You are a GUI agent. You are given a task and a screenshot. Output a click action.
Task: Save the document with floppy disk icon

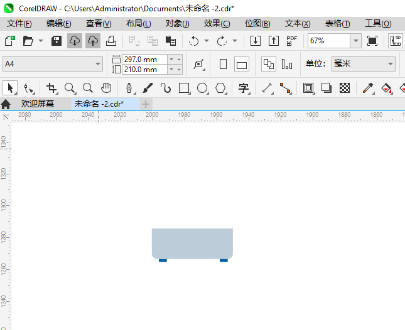click(x=57, y=41)
